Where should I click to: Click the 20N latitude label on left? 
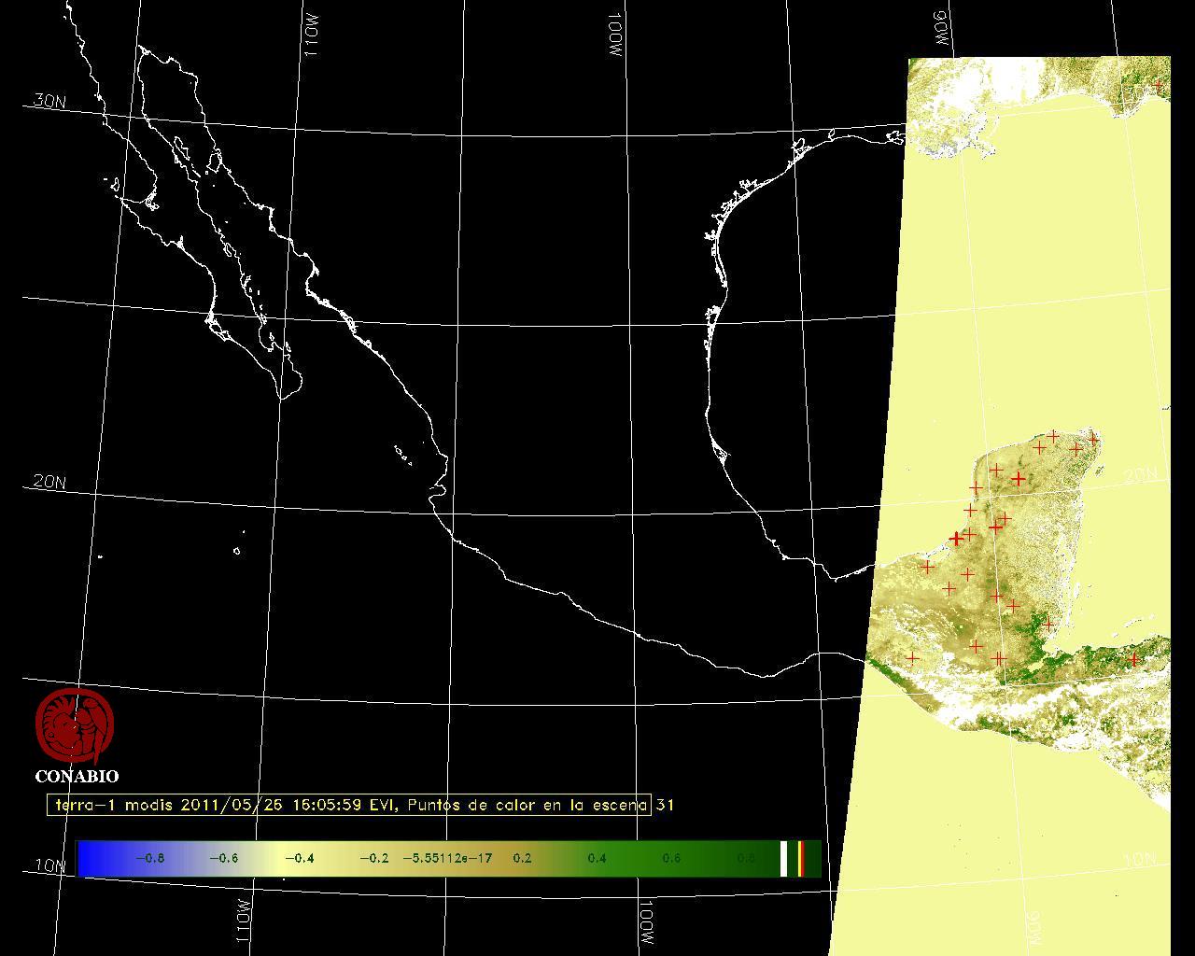tap(49, 482)
